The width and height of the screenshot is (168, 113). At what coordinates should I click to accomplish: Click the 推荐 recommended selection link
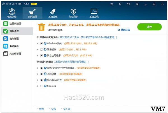pos(41,109)
